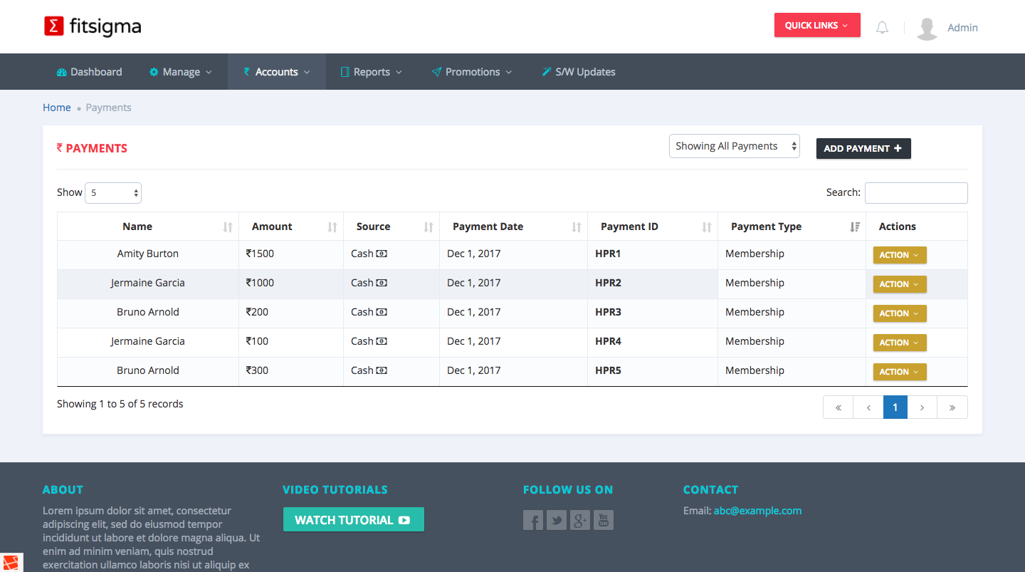Open the Promotions menu
The width and height of the screenshot is (1025, 572).
(472, 72)
